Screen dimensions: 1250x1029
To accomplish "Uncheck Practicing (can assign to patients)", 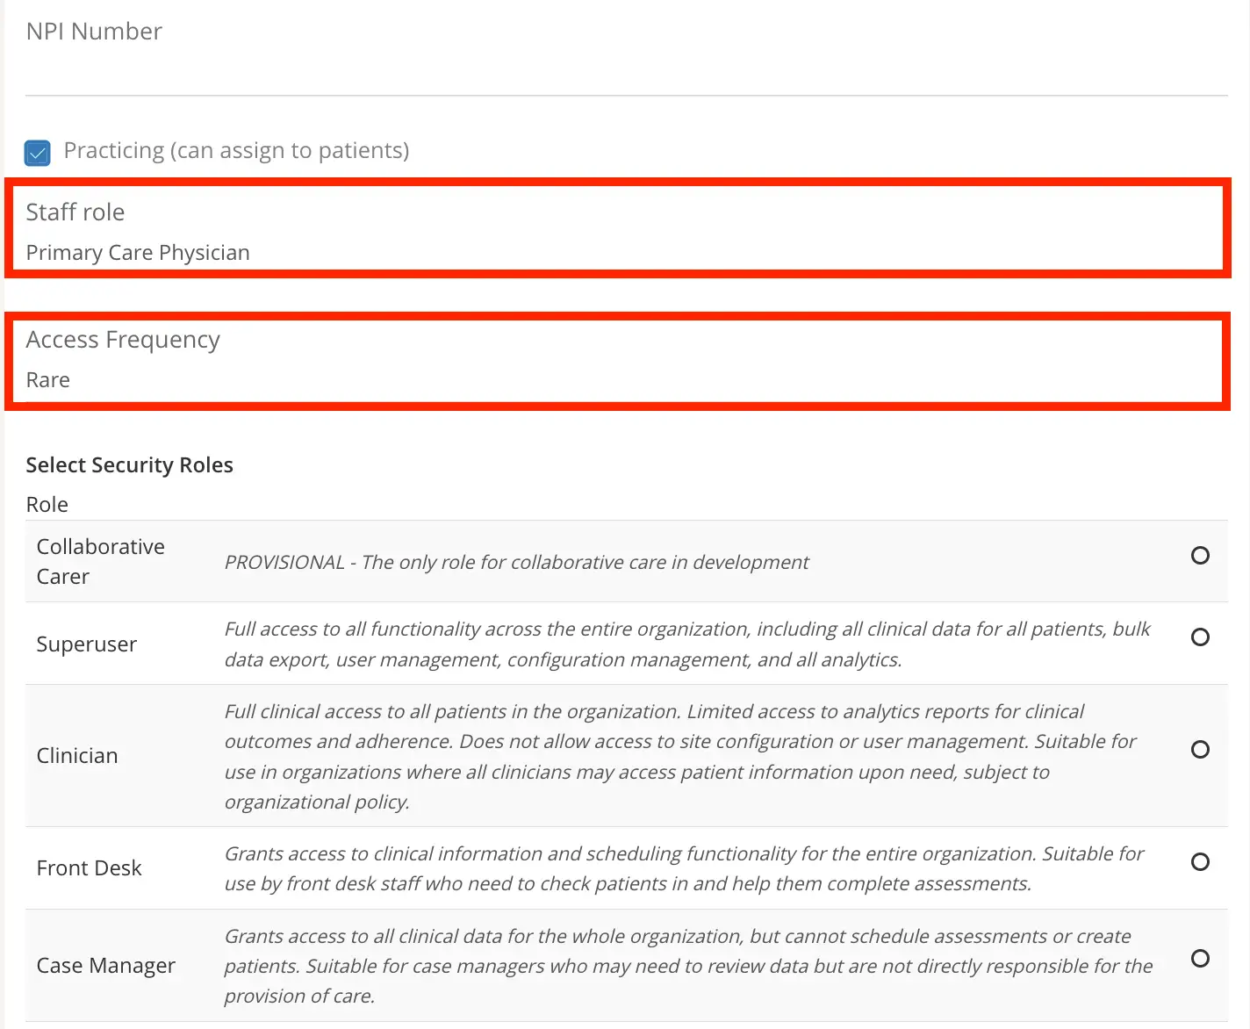I will click(x=37, y=153).
